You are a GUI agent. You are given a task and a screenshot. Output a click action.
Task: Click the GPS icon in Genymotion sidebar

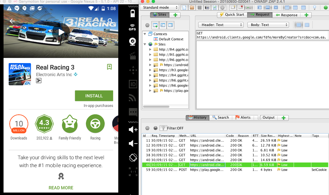tap(132, 27)
